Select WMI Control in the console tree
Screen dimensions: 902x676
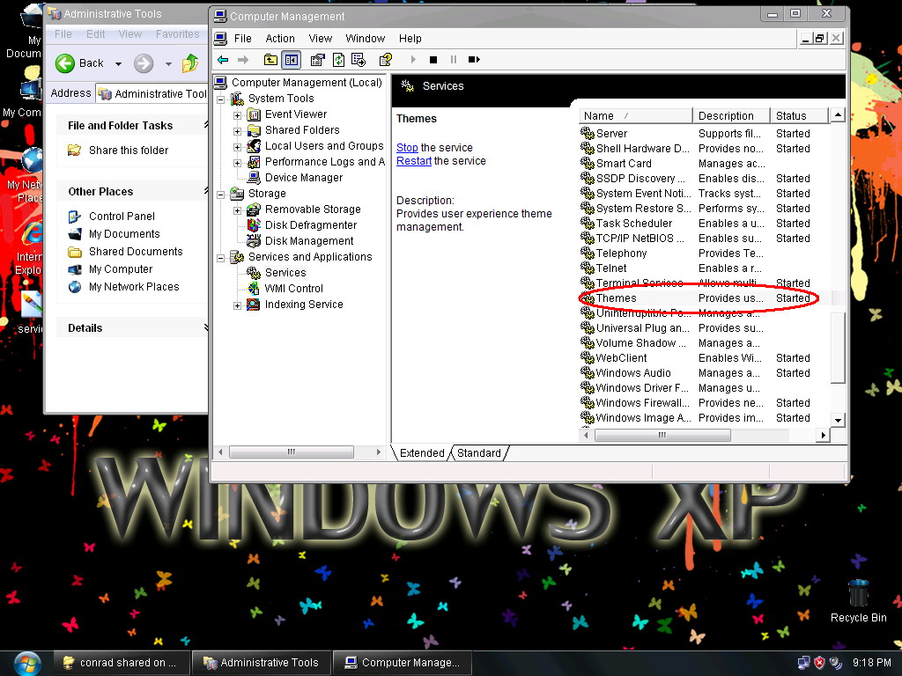coord(294,289)
